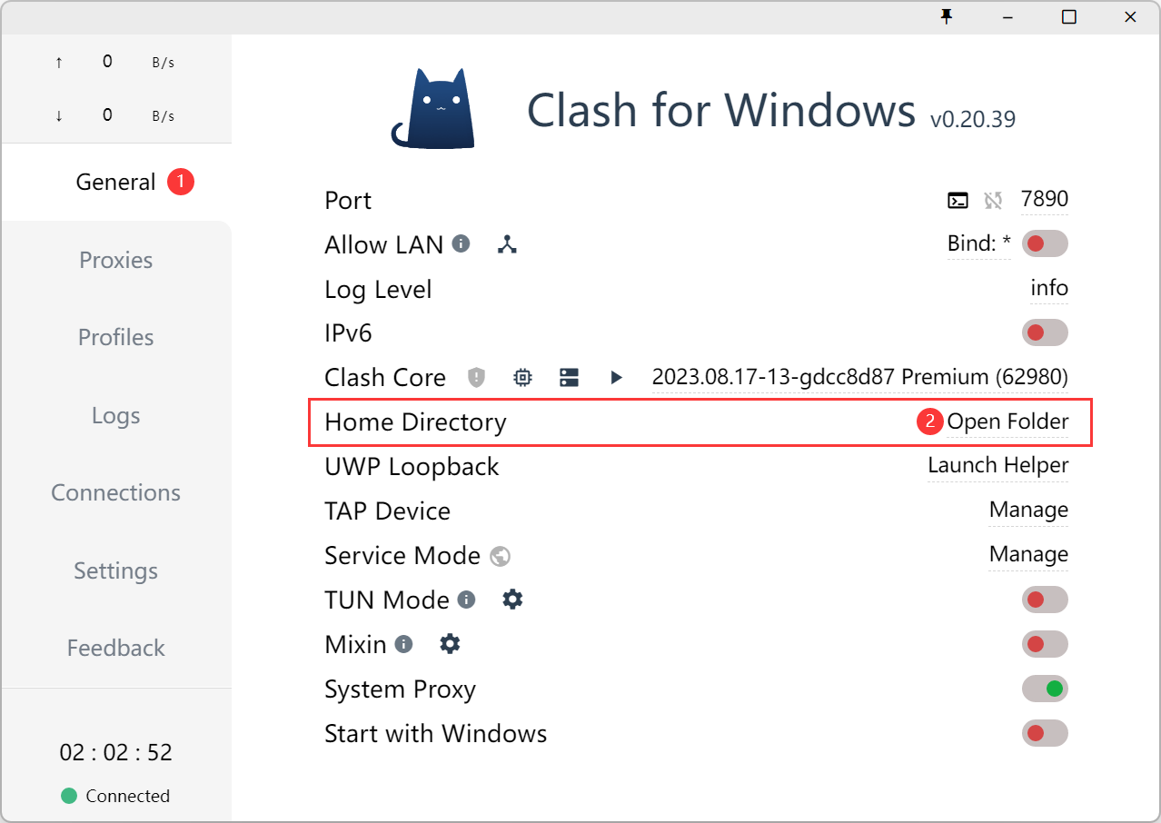Click the random port shuffle icon
The image size is (1161, 823).
point(993,200)
